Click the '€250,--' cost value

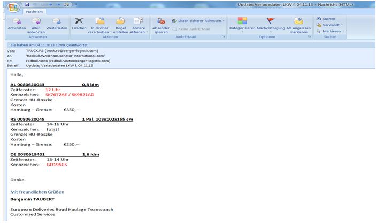(x=72, y=144)
